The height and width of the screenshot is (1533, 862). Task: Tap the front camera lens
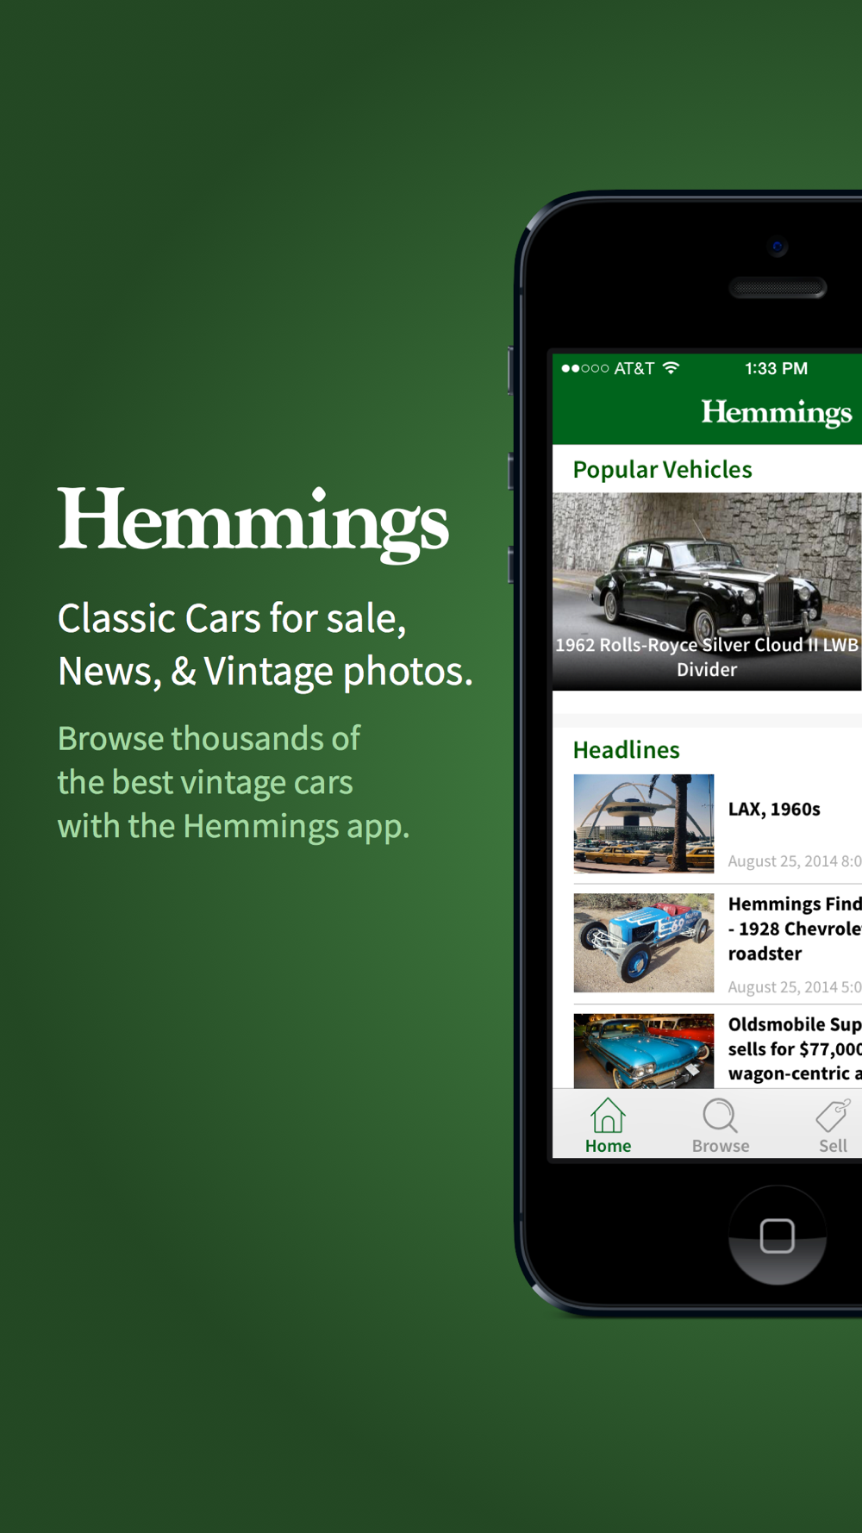(778, 247)
